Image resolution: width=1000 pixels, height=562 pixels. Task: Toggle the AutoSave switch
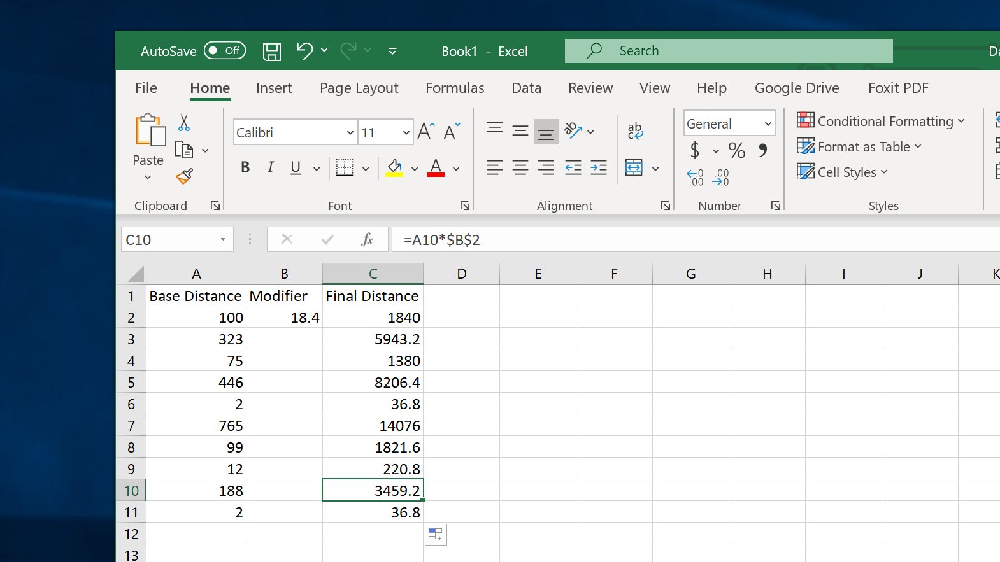pyautogui.click(x=225, y=51)
